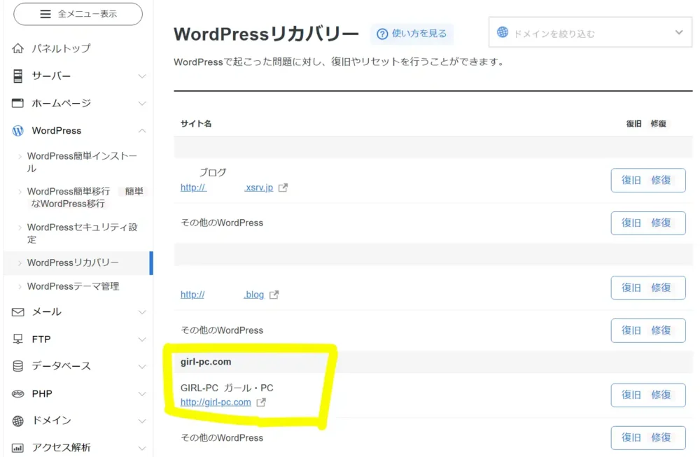Click the server icon in sidebar
700x457 pixels.
pyautogui.click(x=18, y=76)
